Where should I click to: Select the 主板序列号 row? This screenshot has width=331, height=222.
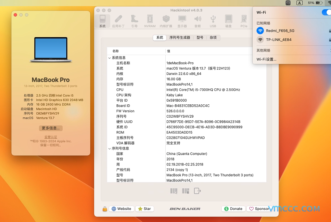pos(187,138)
